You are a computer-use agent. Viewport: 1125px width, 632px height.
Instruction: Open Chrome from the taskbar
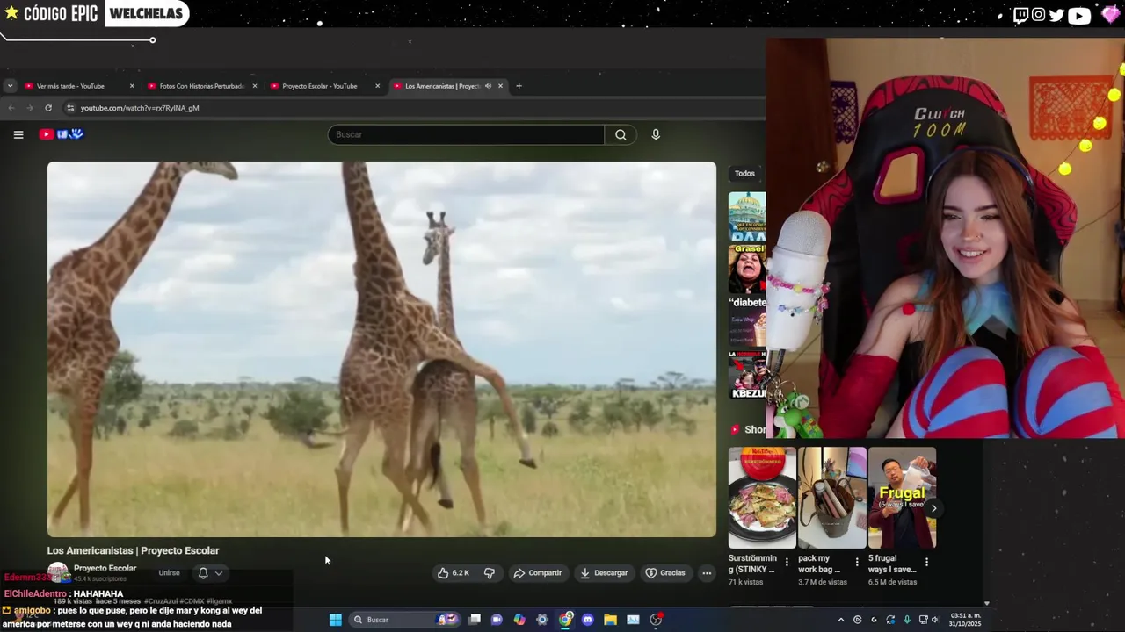pyautogui.click(x=565, y=620)
